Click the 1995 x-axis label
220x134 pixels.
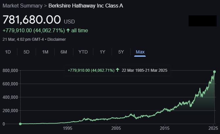(68, 128)
